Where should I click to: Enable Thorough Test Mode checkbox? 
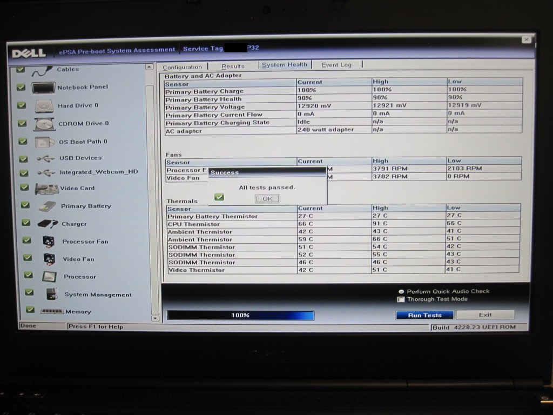[x=401, y=299]
